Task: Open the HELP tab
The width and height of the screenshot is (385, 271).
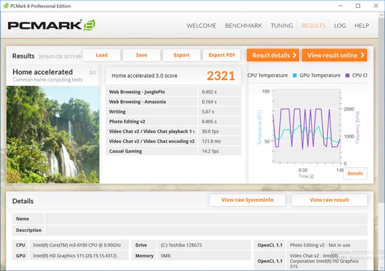Action: 361,26
